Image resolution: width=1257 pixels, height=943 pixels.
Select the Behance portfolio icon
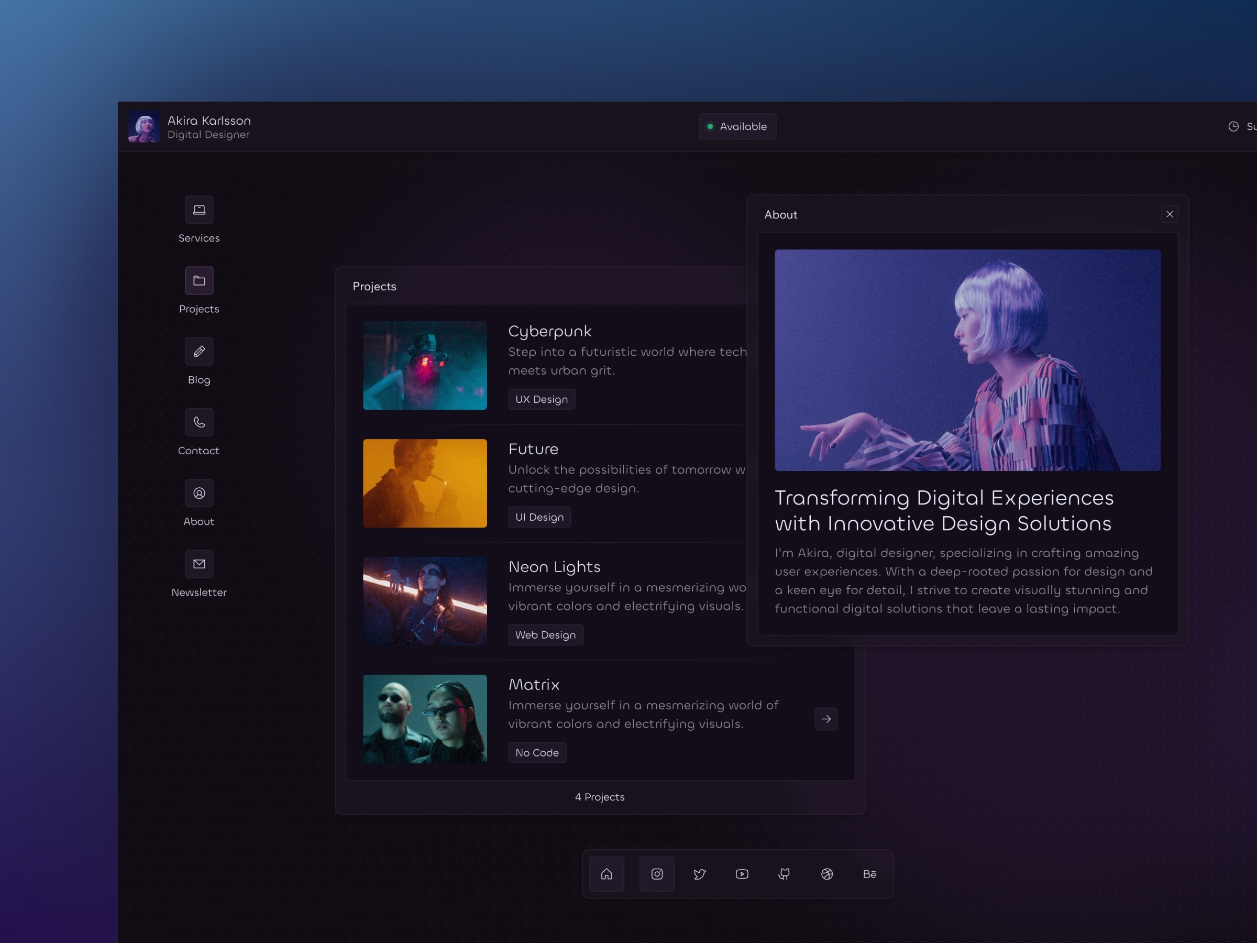[x=871, y=873]
